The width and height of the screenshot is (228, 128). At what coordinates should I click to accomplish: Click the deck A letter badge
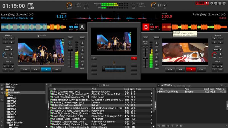click(x=82, y=27)
